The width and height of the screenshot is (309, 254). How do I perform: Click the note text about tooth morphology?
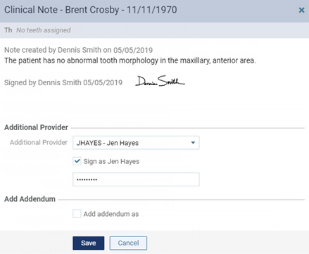(x=130, y=61)
